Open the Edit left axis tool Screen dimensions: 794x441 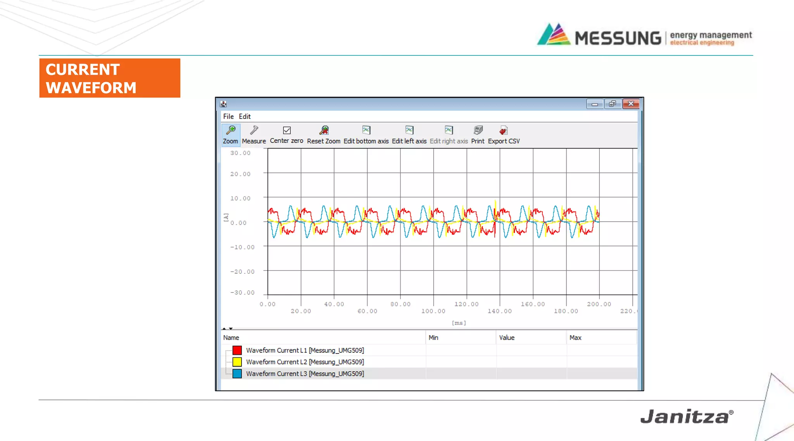click(409, 130)
